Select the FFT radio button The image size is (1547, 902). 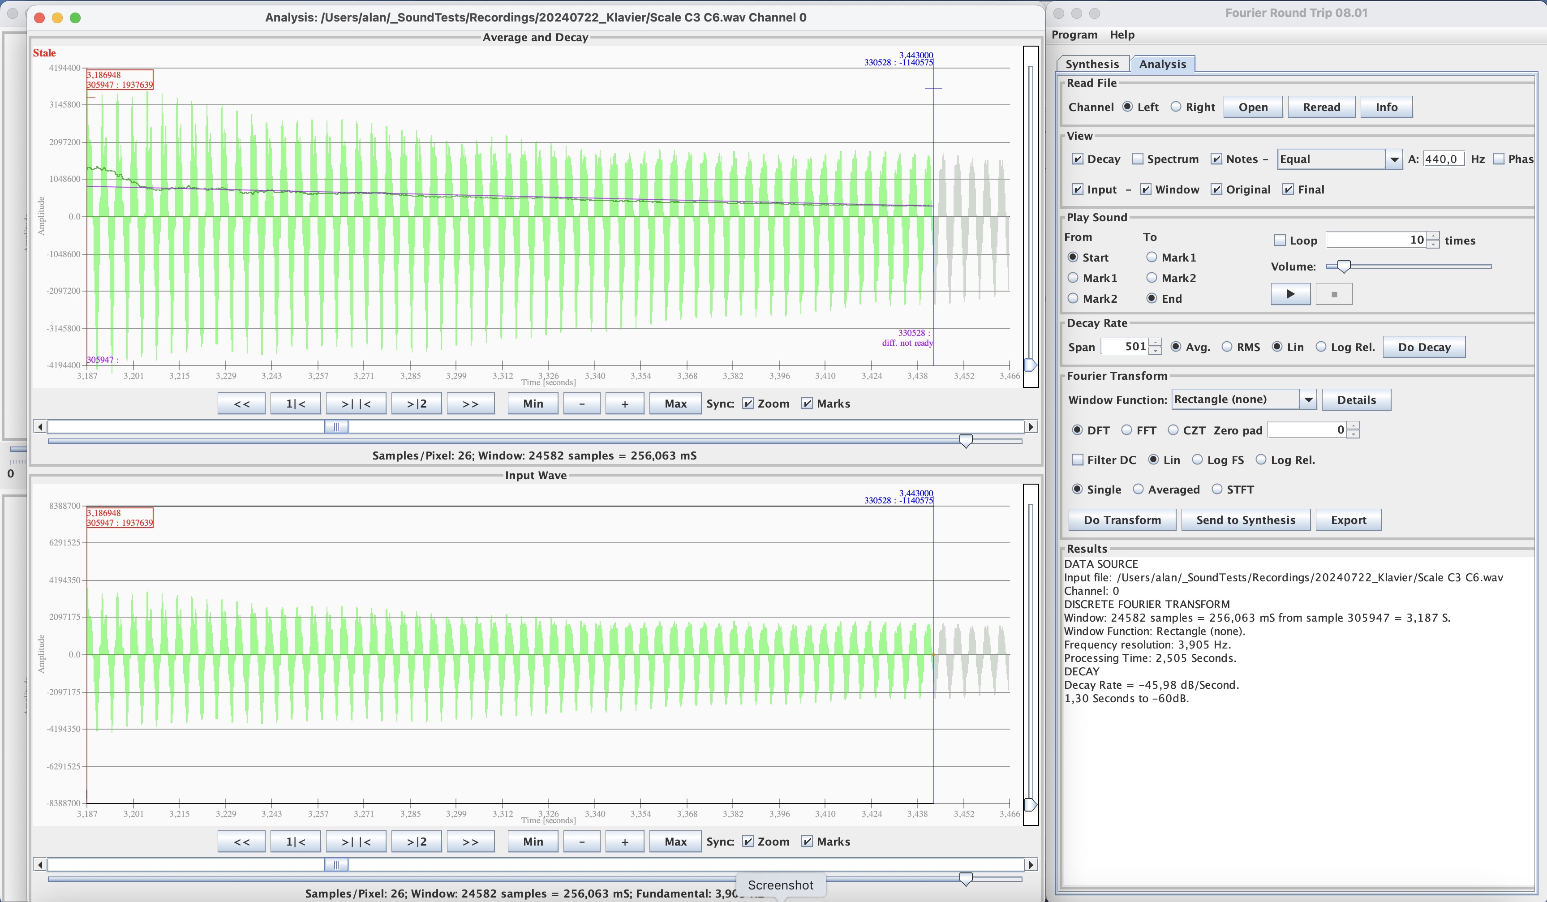coord(1126,430)
